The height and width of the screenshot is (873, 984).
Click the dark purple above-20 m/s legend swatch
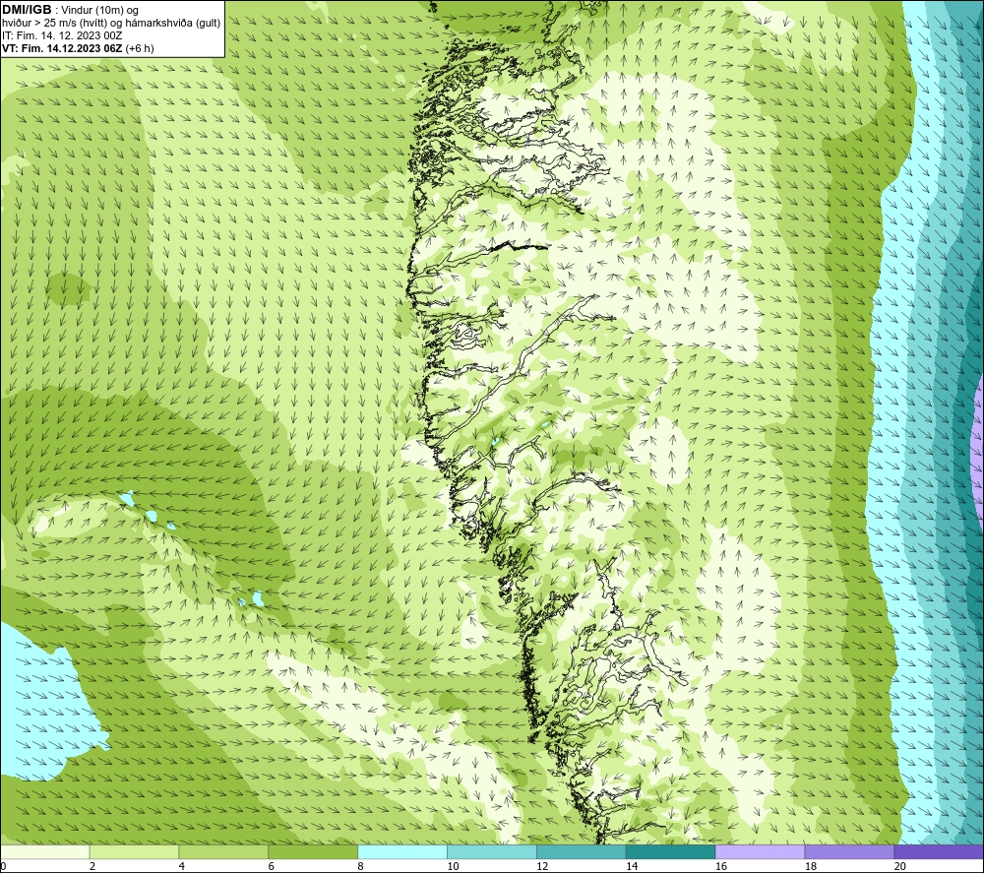tap(939, 851)
